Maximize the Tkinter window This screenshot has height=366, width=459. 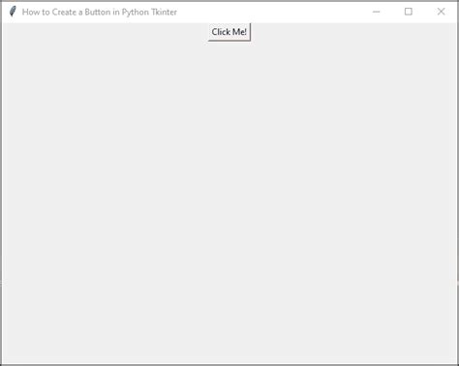(x=409, y=12)
